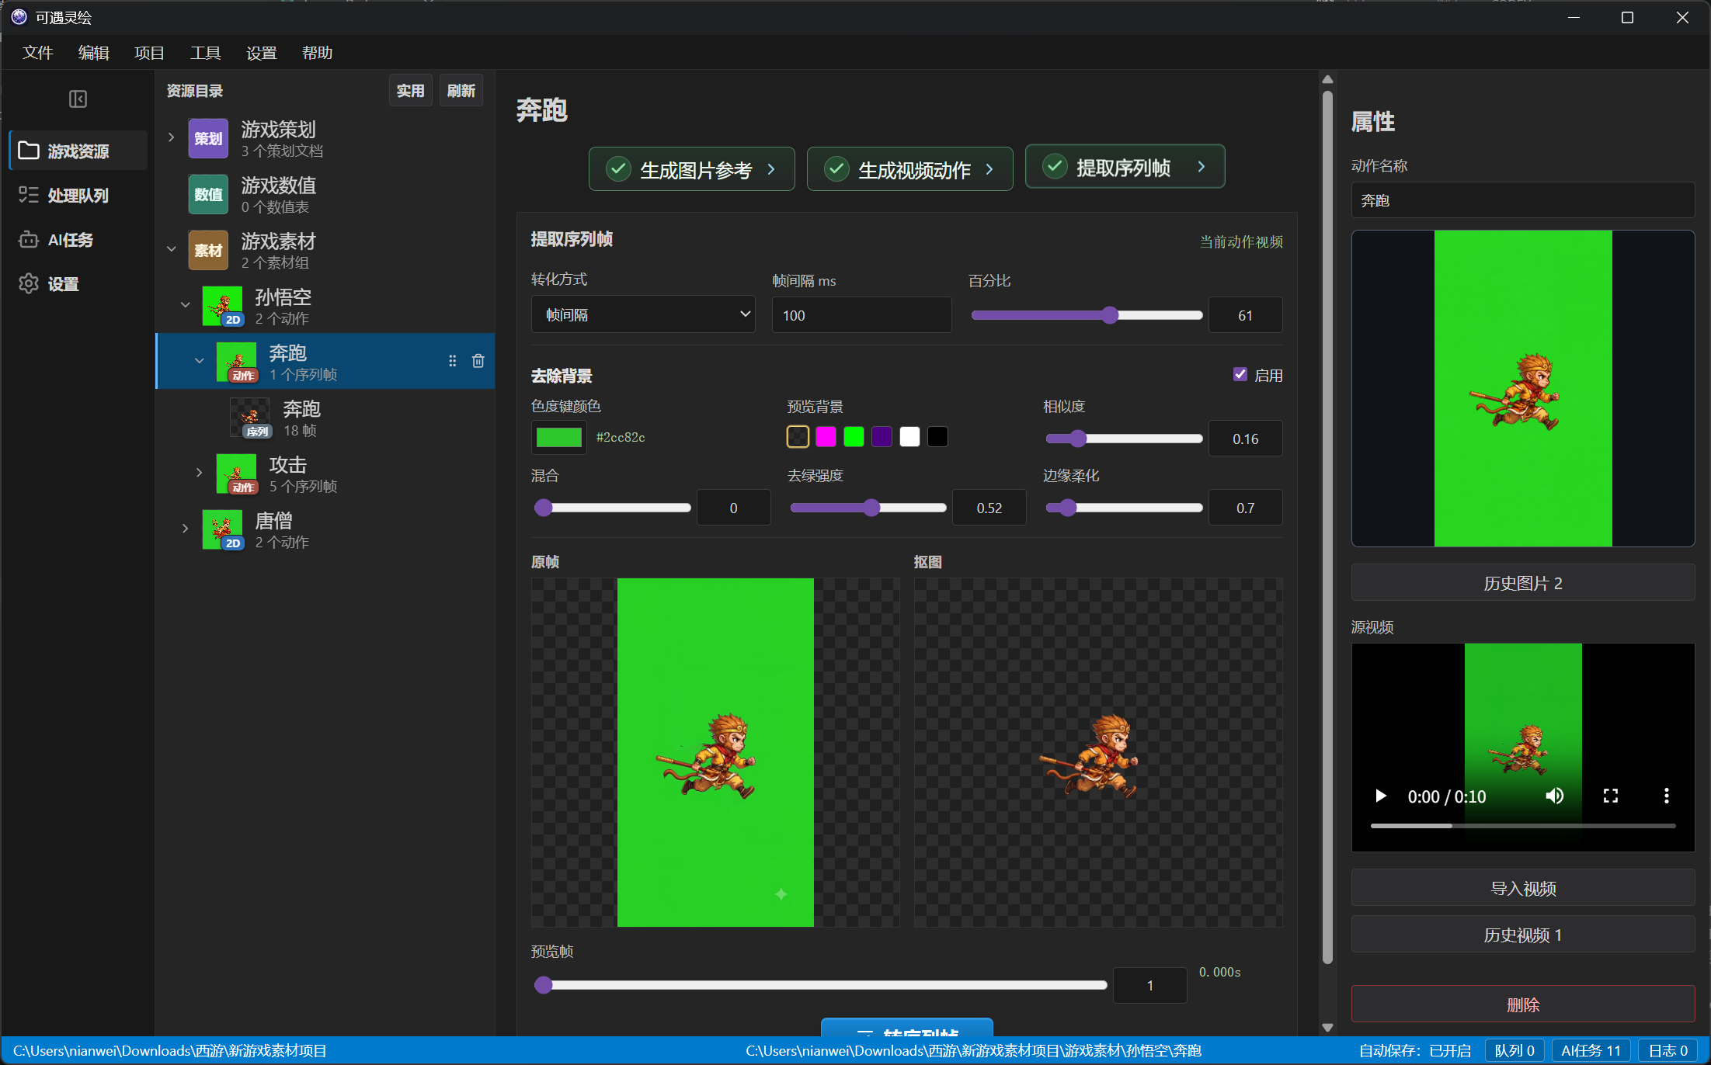Click checkmark icon on 生成图片参考 step
Image resolution: width=1711 pixels, height=1065 pixels.
click(618, 168)
